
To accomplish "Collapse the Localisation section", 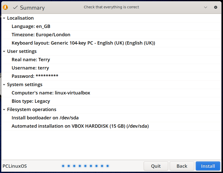I will click(4, 18).
